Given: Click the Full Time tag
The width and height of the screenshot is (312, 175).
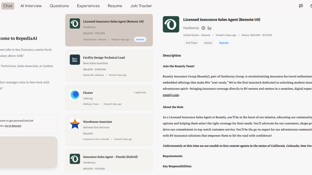Looking at the screenshot, I should click(191, 43).
